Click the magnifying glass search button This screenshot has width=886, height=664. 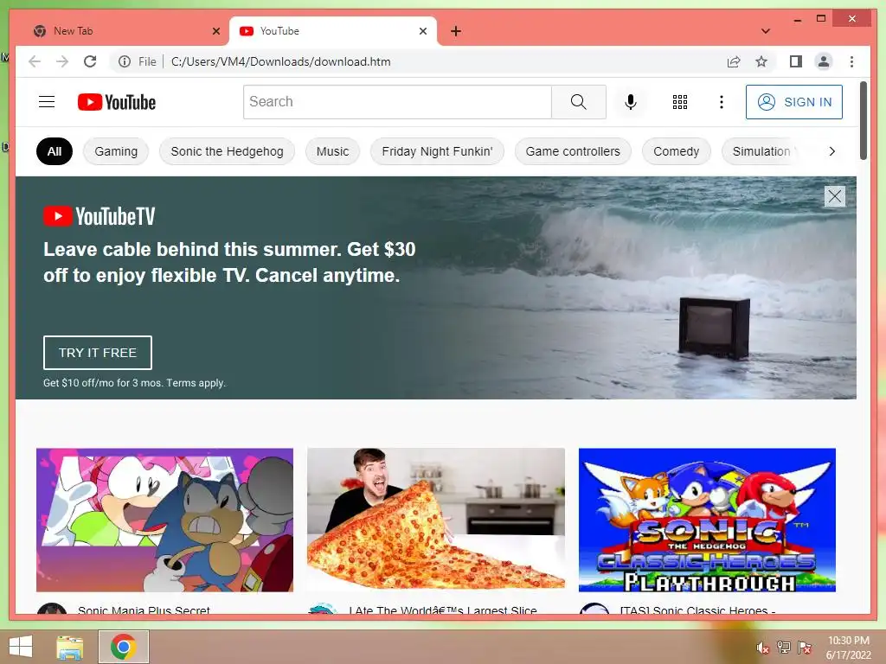(578, 102)
